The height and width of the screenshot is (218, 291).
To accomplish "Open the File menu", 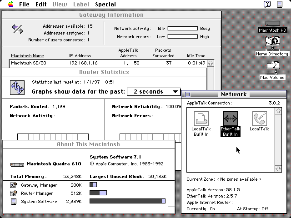I will pyautogui.click(x=24, y=4).
